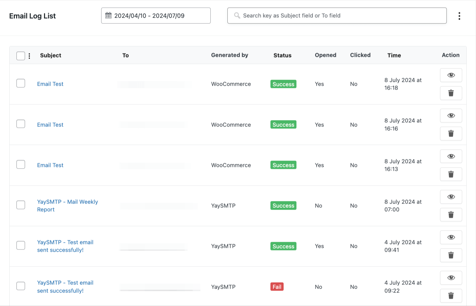This screenshot has height=306, width=476.
Task: Open the date range selector
Action: point(156,15)
